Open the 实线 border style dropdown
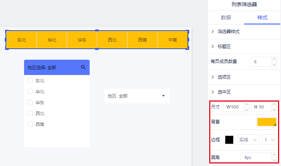 [x=248, y=140]
